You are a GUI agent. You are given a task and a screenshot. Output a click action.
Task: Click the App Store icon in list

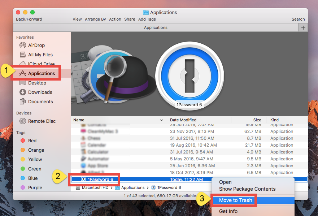tap(83, 165)
